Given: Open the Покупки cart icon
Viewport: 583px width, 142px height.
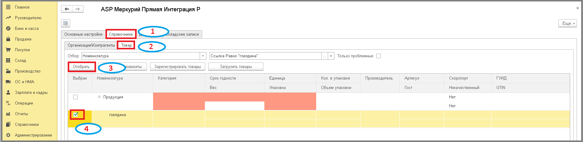Looking at the screenshot, I should 8,50.
